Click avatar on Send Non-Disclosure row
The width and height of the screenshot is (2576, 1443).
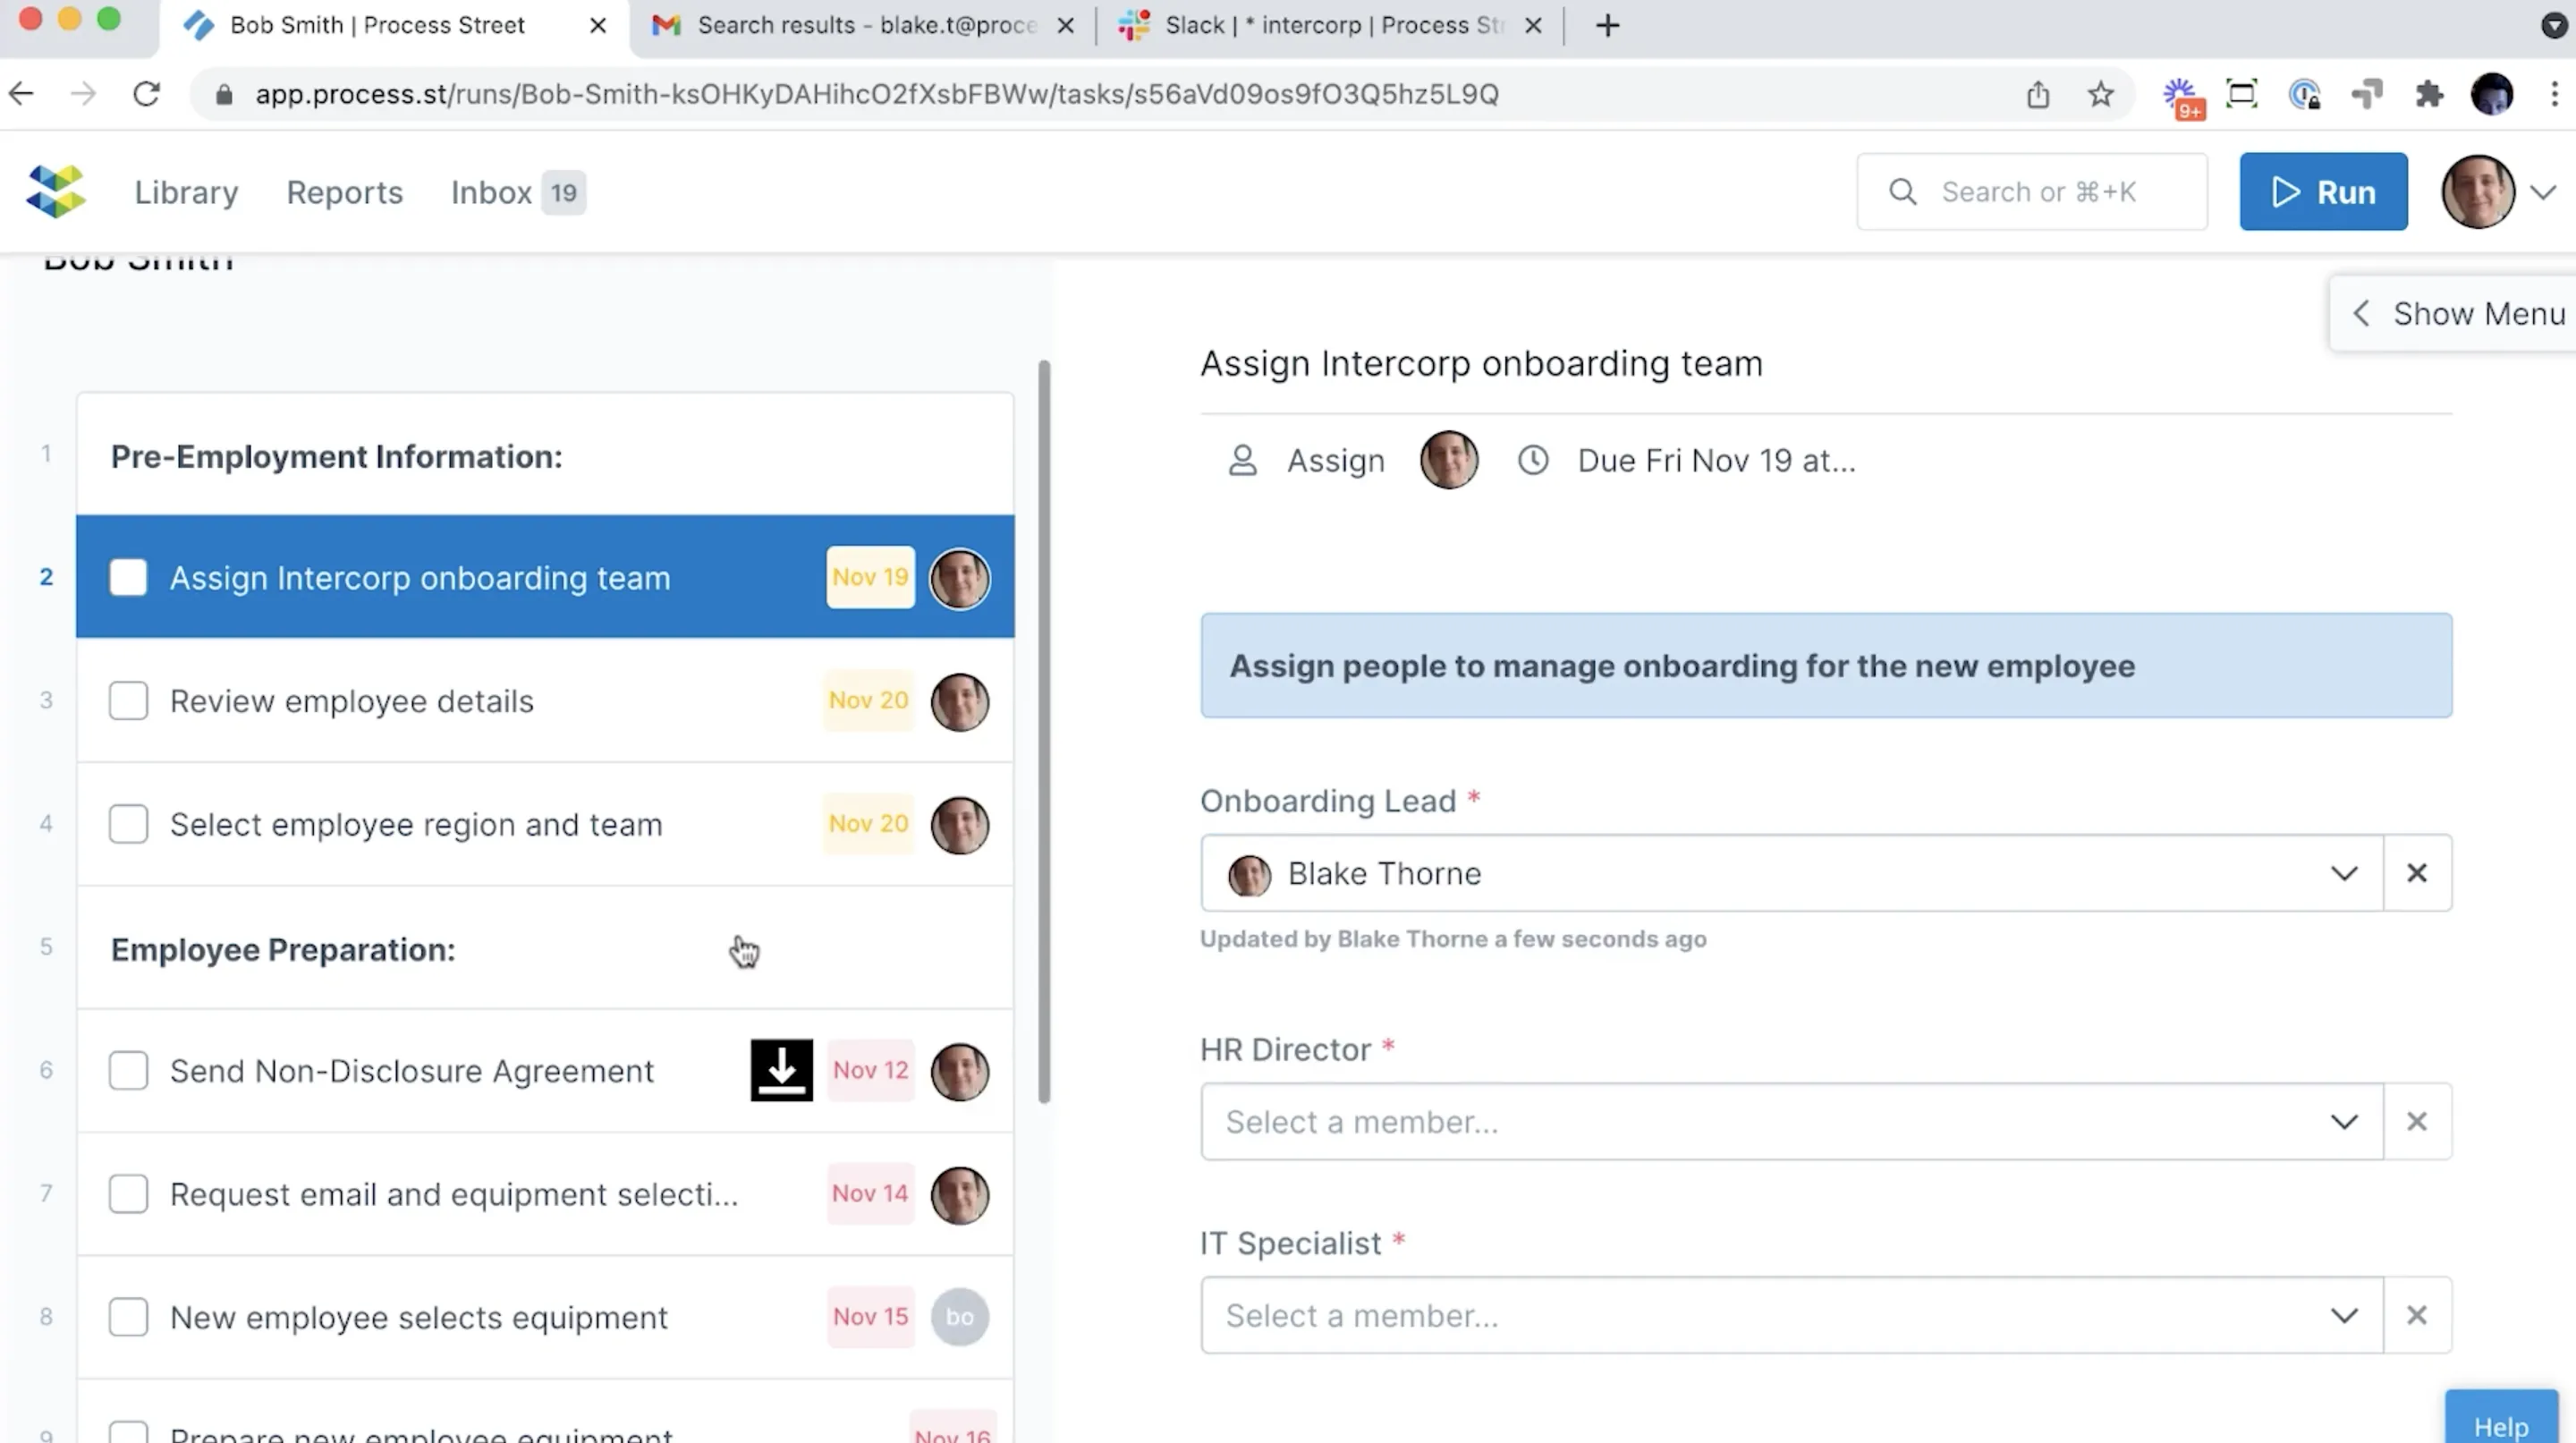(x=960, y=1071)
